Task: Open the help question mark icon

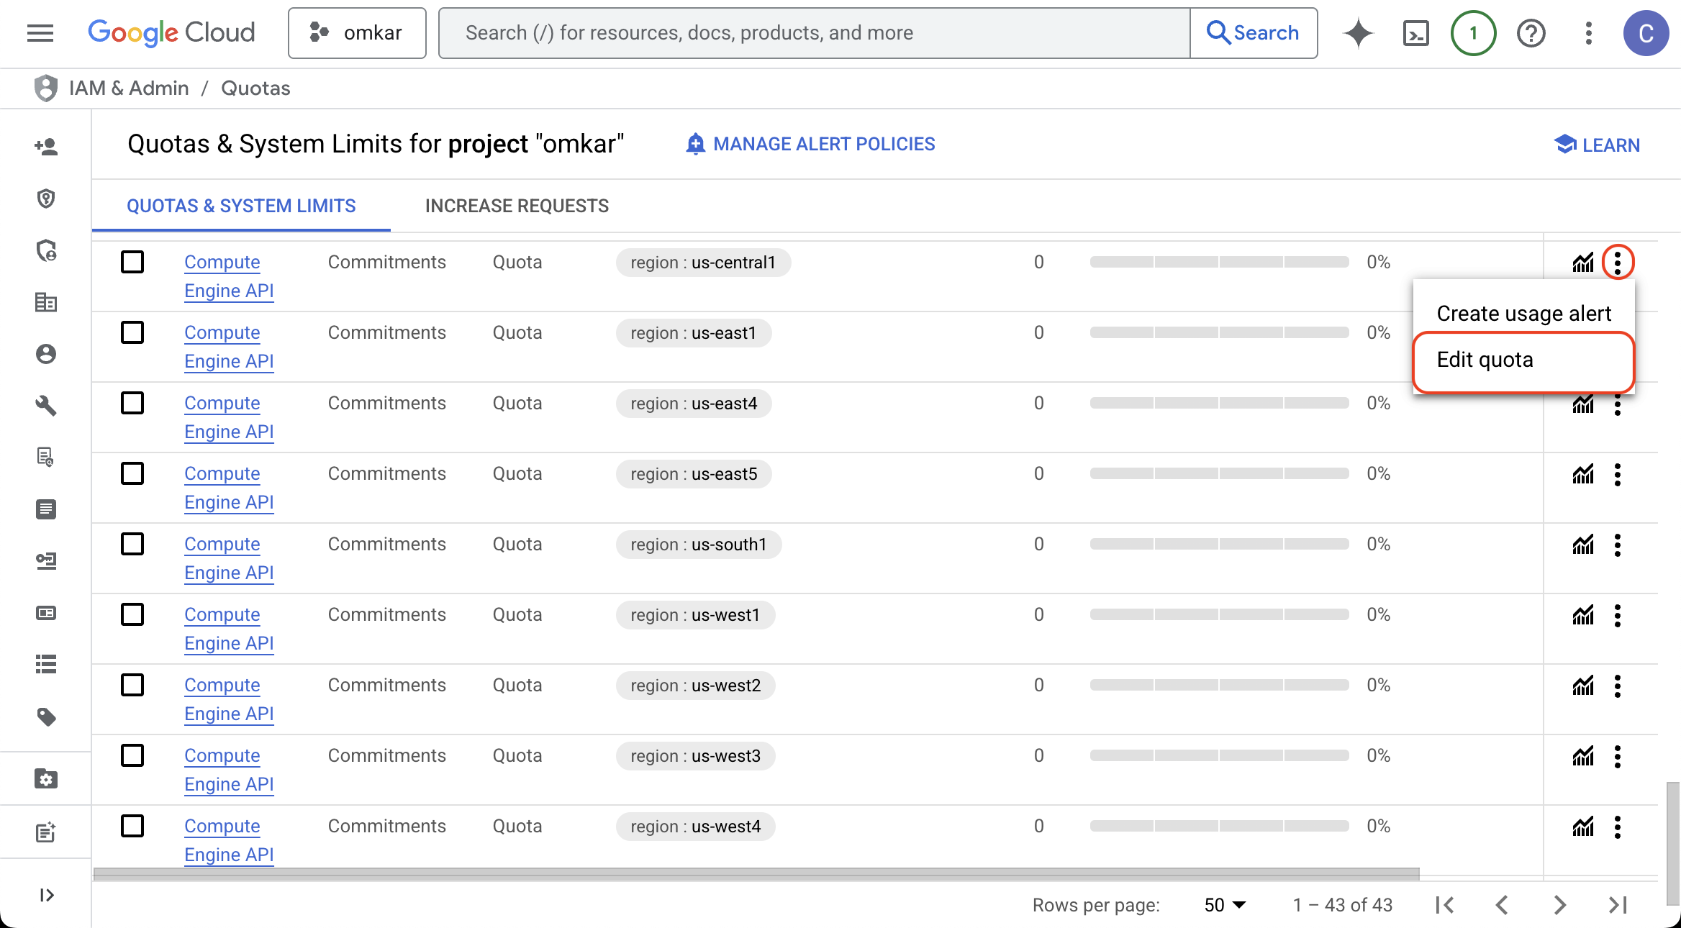Action: click(1531, 33)
